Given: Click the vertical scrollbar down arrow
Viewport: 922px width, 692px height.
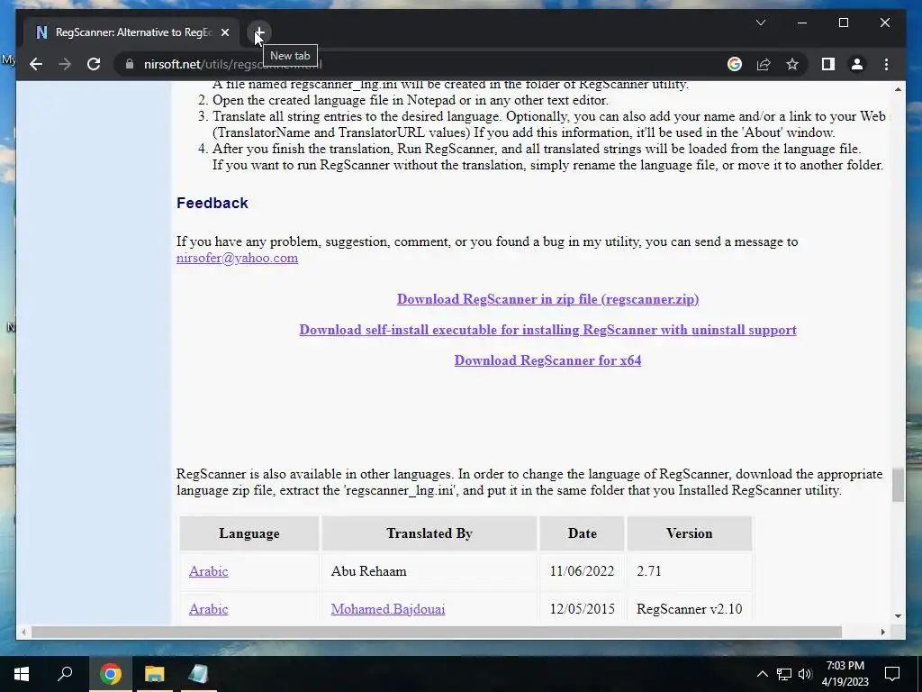Looking at the screenshot, I should coord(898,616).
